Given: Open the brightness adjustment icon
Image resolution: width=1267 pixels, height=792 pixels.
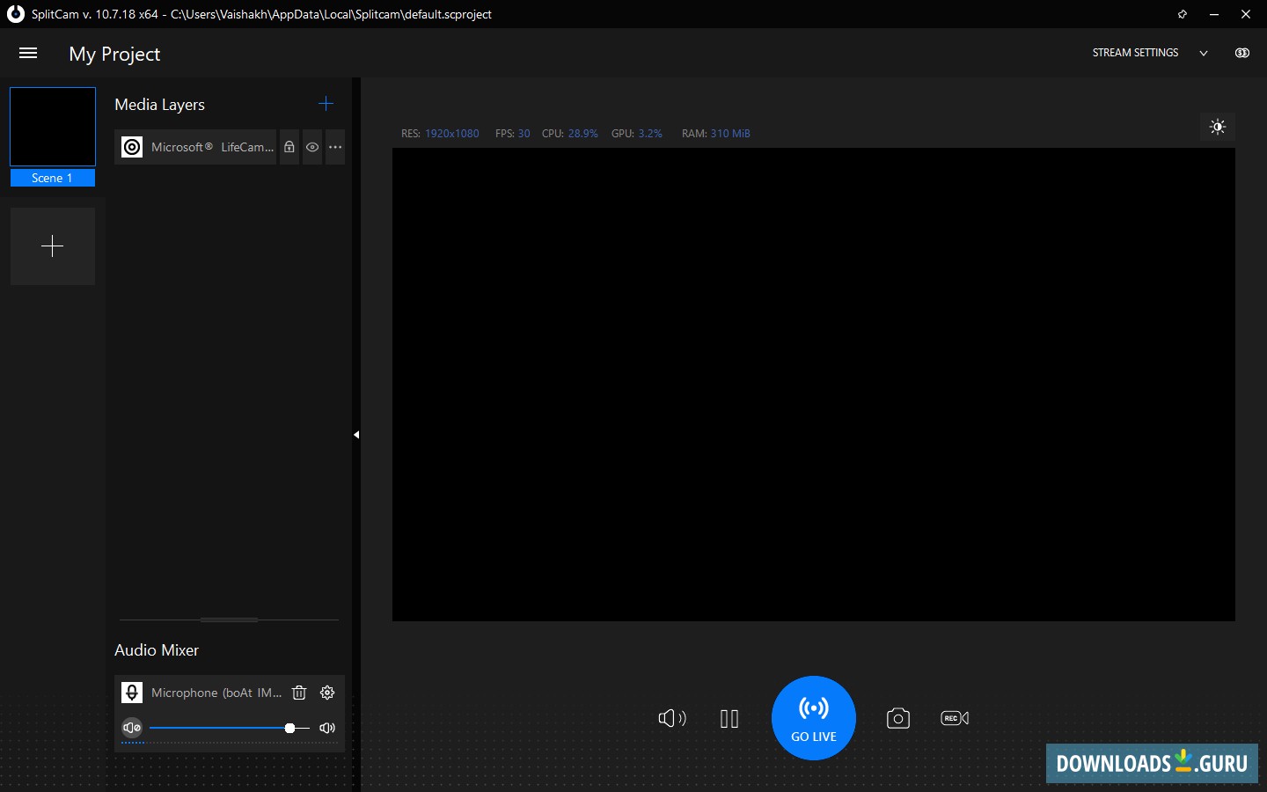Looking at the screenshot, I should point(1218,127).
